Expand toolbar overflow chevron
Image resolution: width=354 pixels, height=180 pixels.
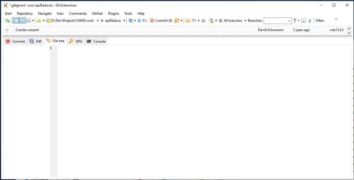336,19
